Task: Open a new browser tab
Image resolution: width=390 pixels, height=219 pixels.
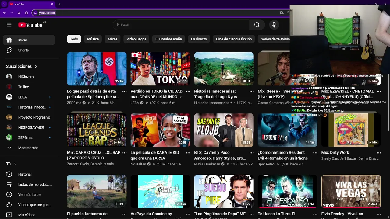Action: coord(59,4)
